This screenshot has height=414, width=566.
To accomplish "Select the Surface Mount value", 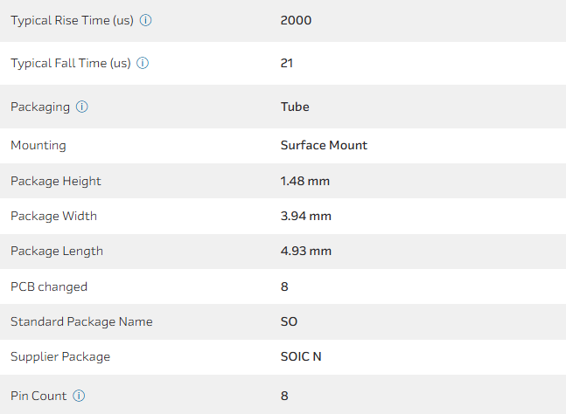I will click(x=324, y=145).
